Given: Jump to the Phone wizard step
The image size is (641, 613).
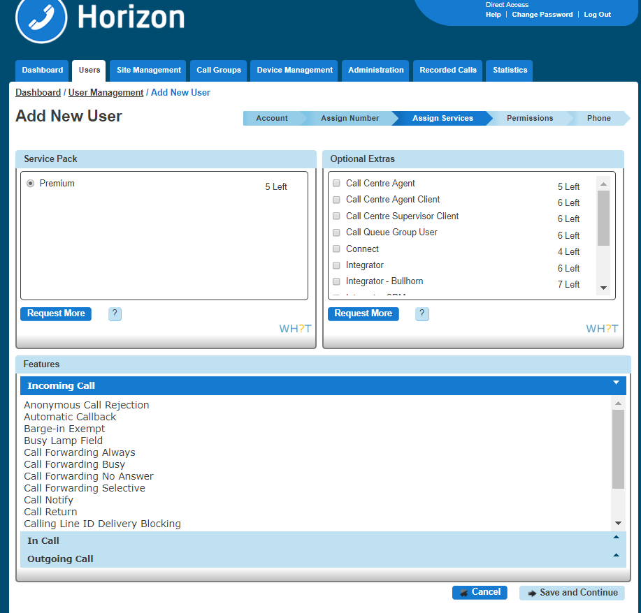Looking at the screenshot, I should point(599,119).
